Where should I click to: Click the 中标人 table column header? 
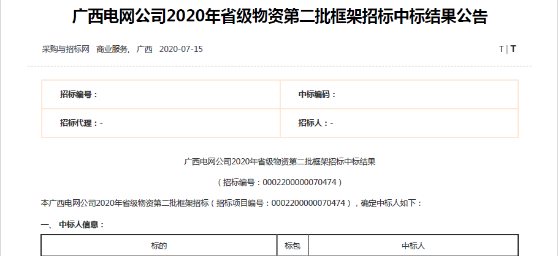click(413, 246)
